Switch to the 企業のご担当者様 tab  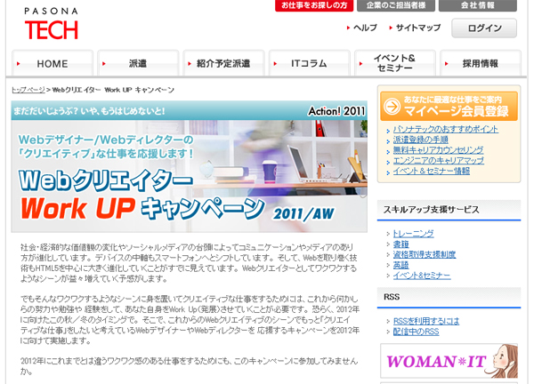coord(396,6)
